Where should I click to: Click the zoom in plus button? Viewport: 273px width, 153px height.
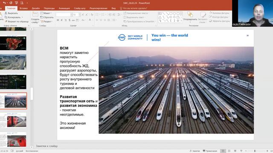(267, 151)
